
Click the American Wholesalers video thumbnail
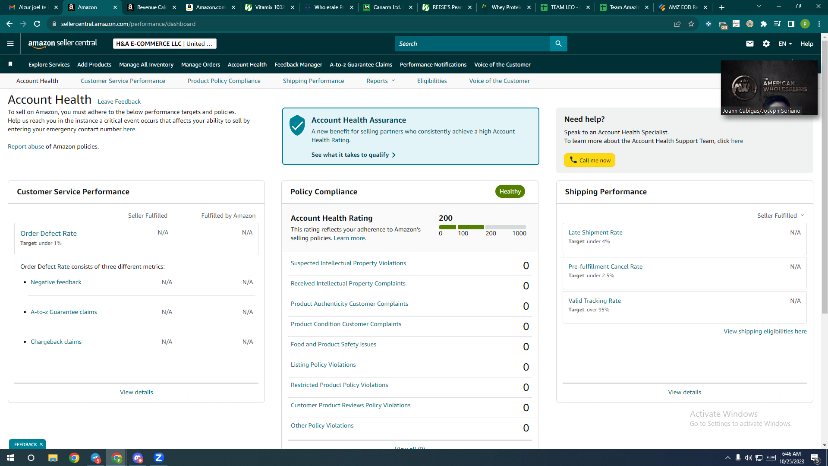tap(769, 87)
